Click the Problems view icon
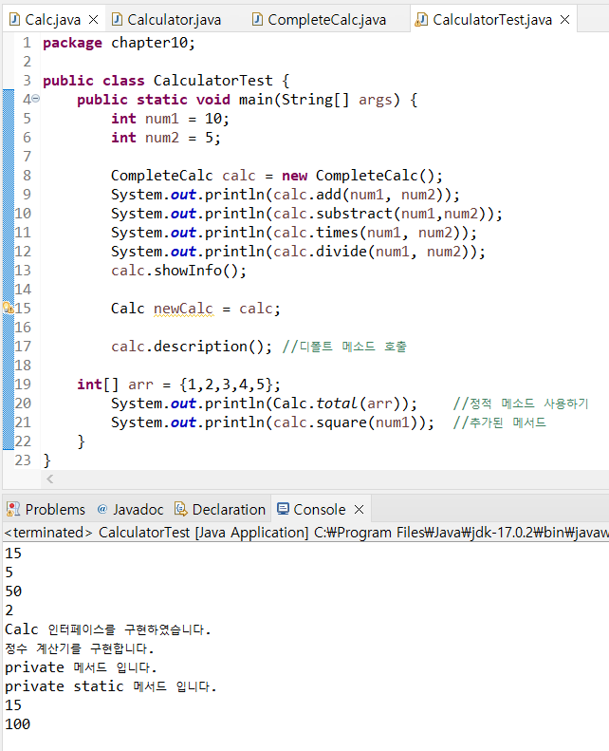Viewport: 609px width, 751px height. pos(13,509)
